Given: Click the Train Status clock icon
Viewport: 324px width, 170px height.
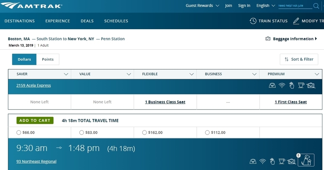Looking at the screenshot, I should point(253,21).
